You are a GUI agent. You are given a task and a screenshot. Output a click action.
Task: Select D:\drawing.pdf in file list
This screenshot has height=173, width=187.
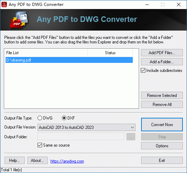69,60
